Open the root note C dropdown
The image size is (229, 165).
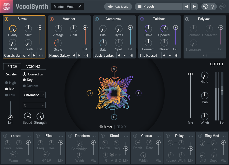(x=34, y=105)
